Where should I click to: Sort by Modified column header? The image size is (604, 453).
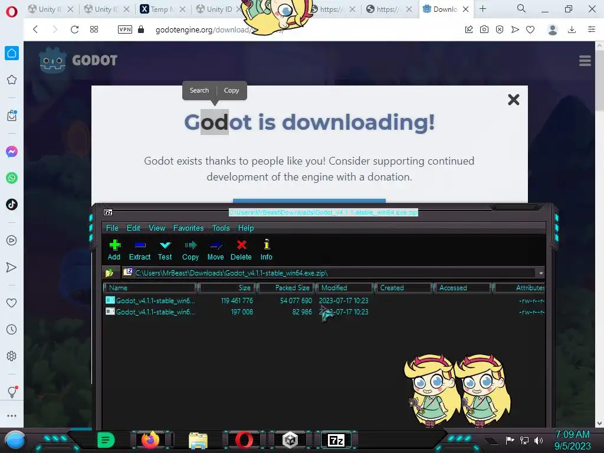(x=344, y=288)
